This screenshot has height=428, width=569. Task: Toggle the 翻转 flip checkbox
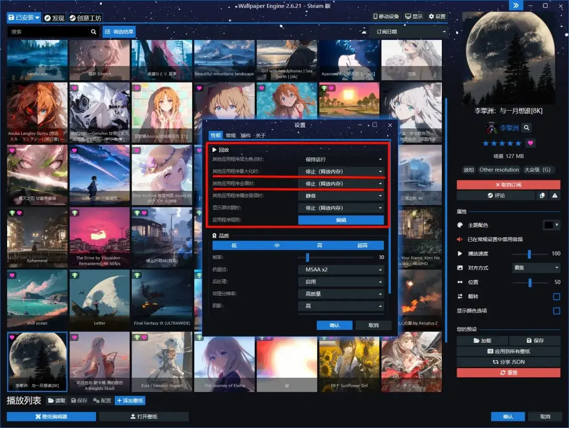[x=556, y=297]
